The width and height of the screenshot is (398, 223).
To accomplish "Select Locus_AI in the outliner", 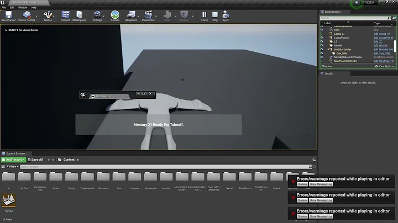I will pos(339,34).
